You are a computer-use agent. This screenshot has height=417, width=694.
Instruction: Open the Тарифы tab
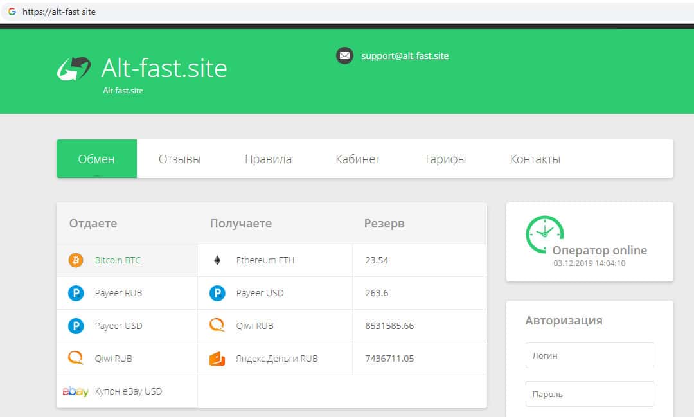pos(445,159)
